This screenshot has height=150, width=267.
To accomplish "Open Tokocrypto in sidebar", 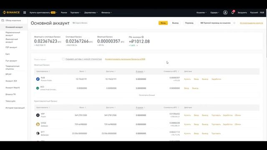I will pyautogui.click(x=10, y=101).
